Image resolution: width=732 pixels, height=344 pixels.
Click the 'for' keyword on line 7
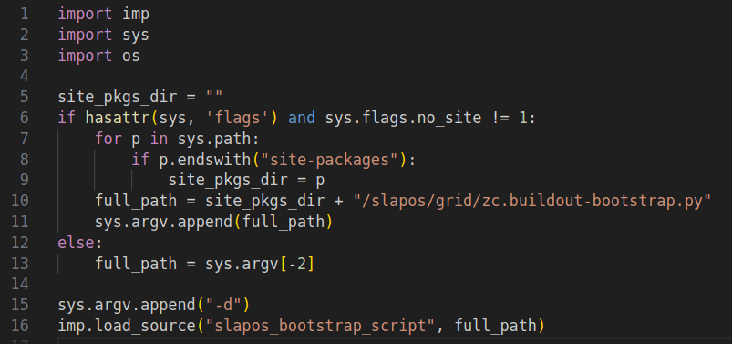[x=108, y=139]
